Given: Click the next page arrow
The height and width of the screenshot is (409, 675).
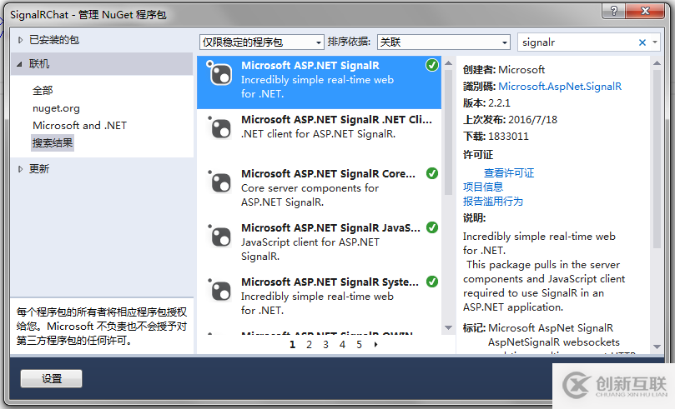Looking at the screenshot, I should coord(375,345).
